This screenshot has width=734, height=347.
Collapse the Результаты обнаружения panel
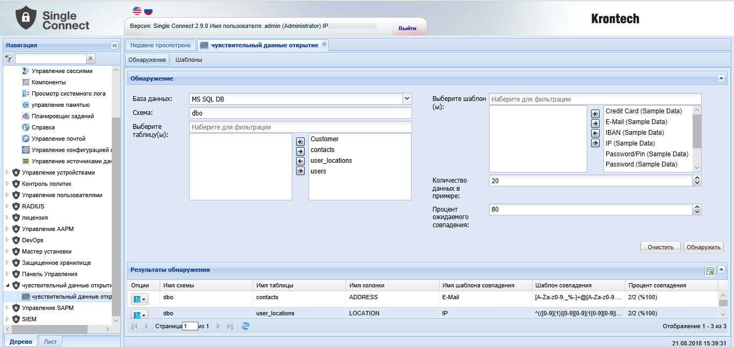tap(722, 270)
